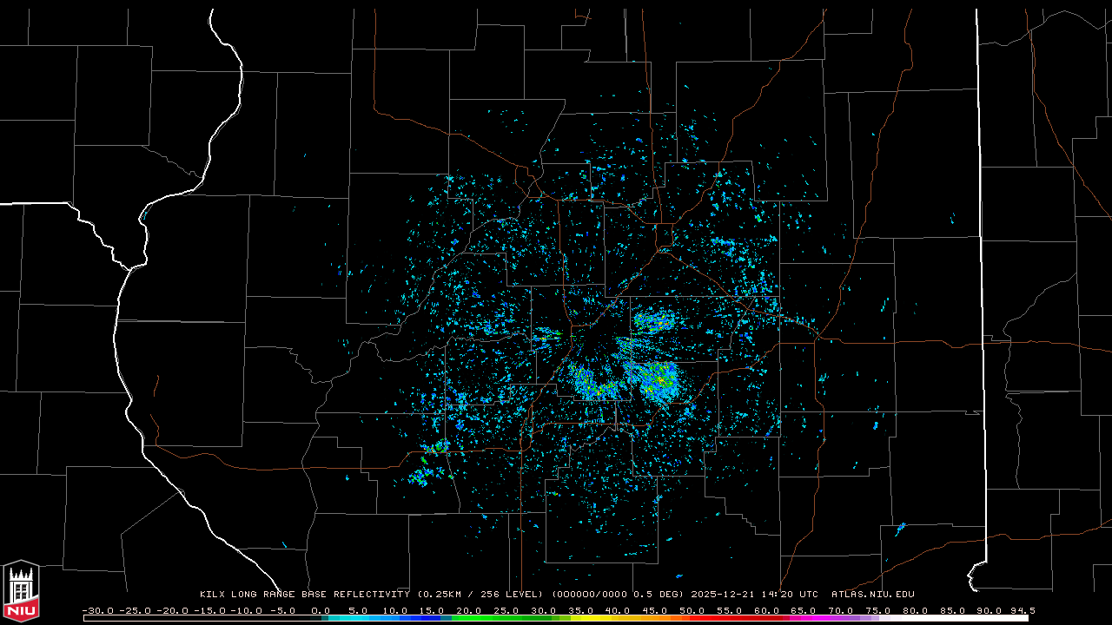Click the ATLAS.NIU.EDU text
Image resolution: width=1112 pixels, height=625 pixels.
(x=872, y=595)
